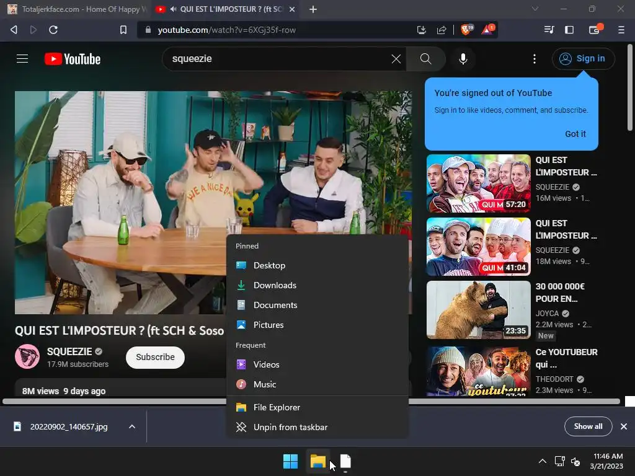Open the Windows Start button
This screenshot has height=476, width=635.
point(290,461)
